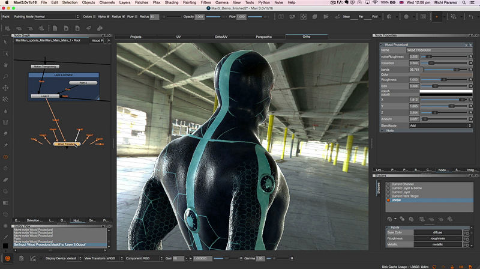Toggle the Alpha checkbox
480x269 pixels.
107,16
